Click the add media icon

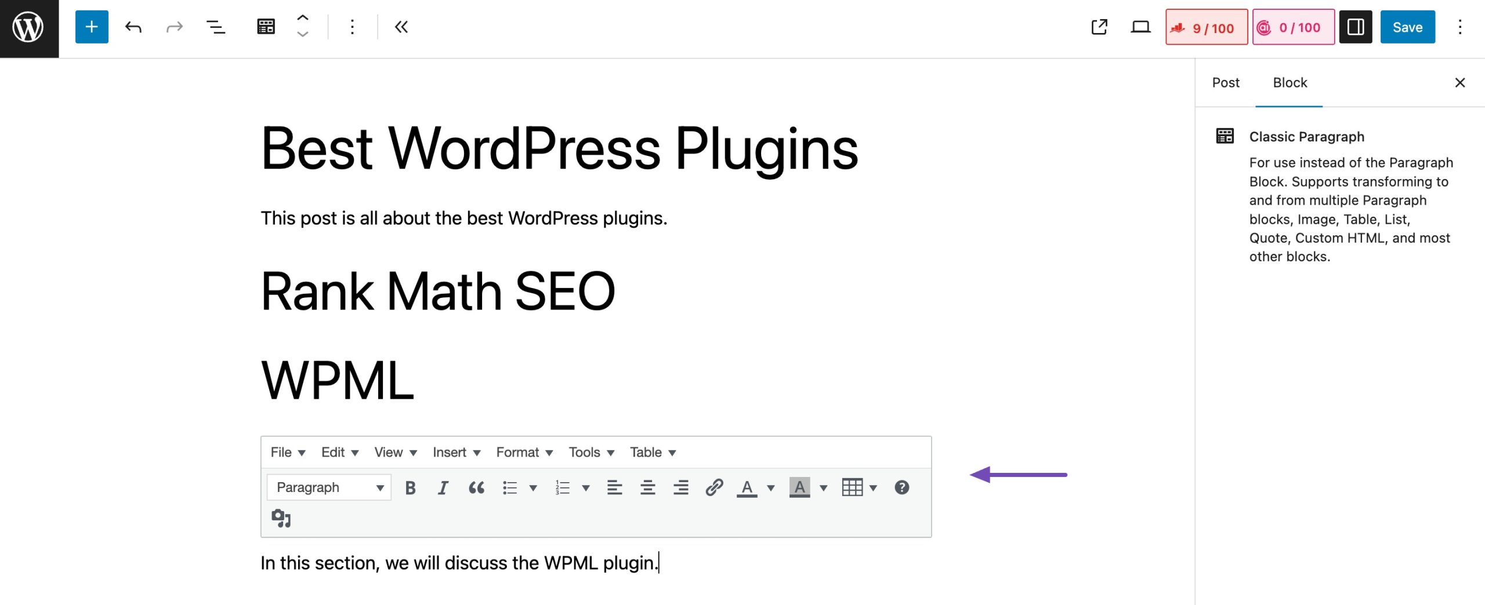[x=281, y=518]
